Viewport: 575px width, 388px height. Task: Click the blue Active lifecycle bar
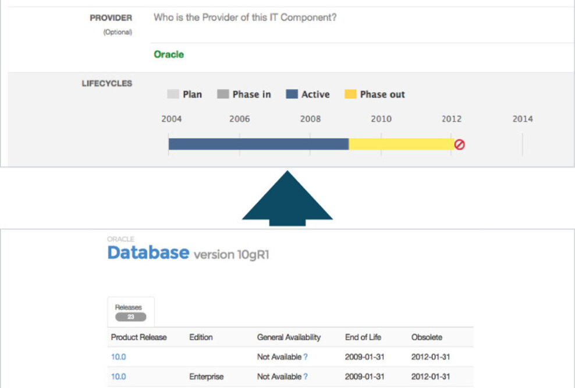click(x=258, y=144)
